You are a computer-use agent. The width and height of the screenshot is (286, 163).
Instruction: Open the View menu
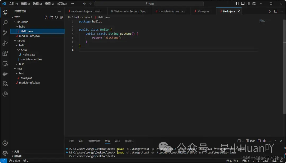[50, 4]
